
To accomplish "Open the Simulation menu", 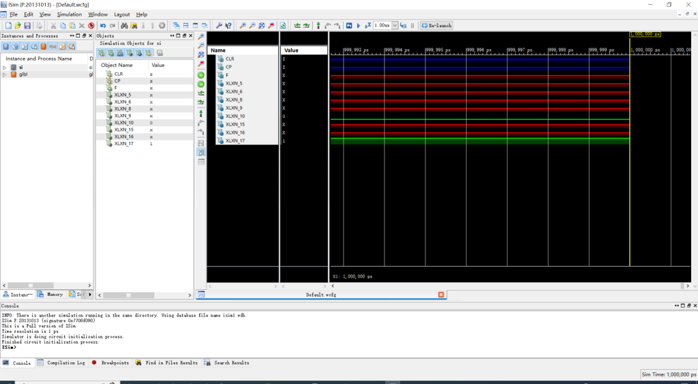I will (70, 14).
